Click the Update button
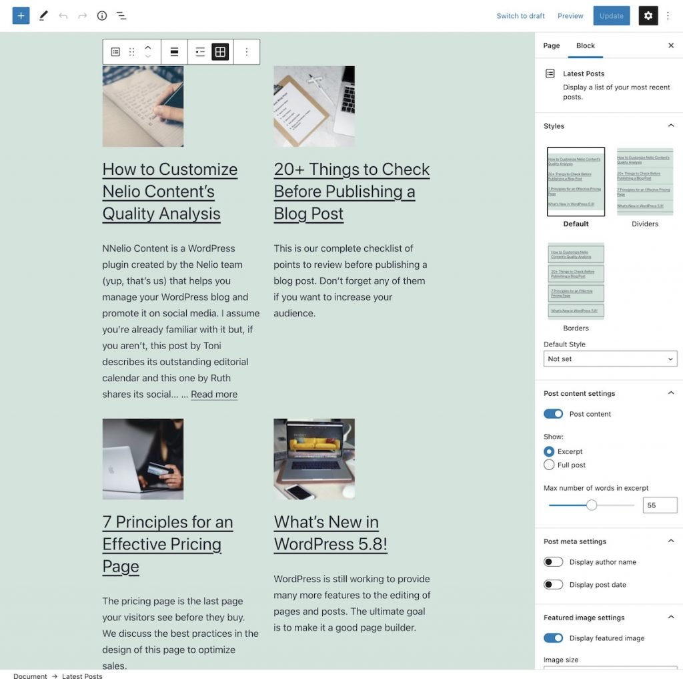Viewport: 683px width, 679px height. click(x=611, y=16)
